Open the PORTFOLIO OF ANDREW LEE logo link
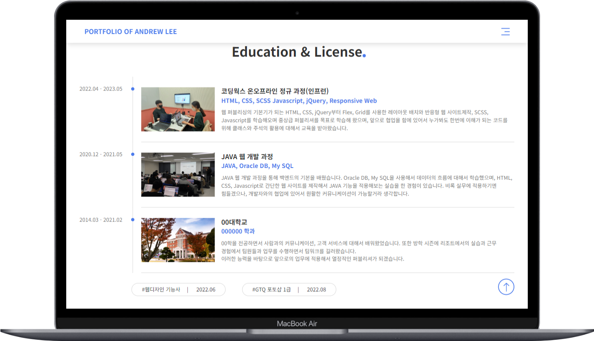This screenshot has width=594, height=341. coord(130,31)
